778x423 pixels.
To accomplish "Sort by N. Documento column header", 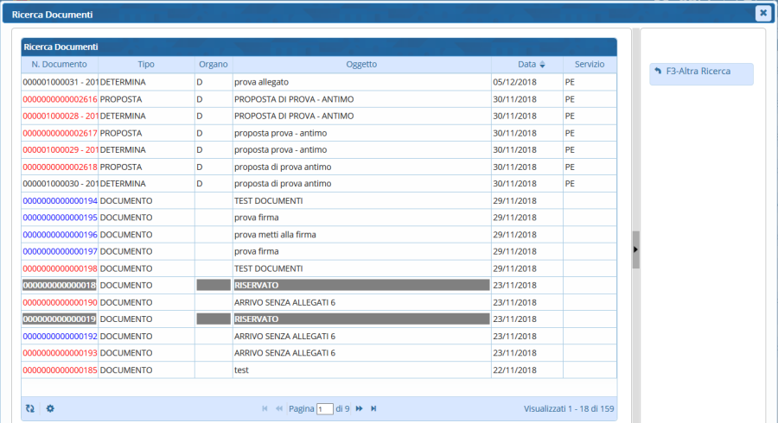I will point(60,65).
